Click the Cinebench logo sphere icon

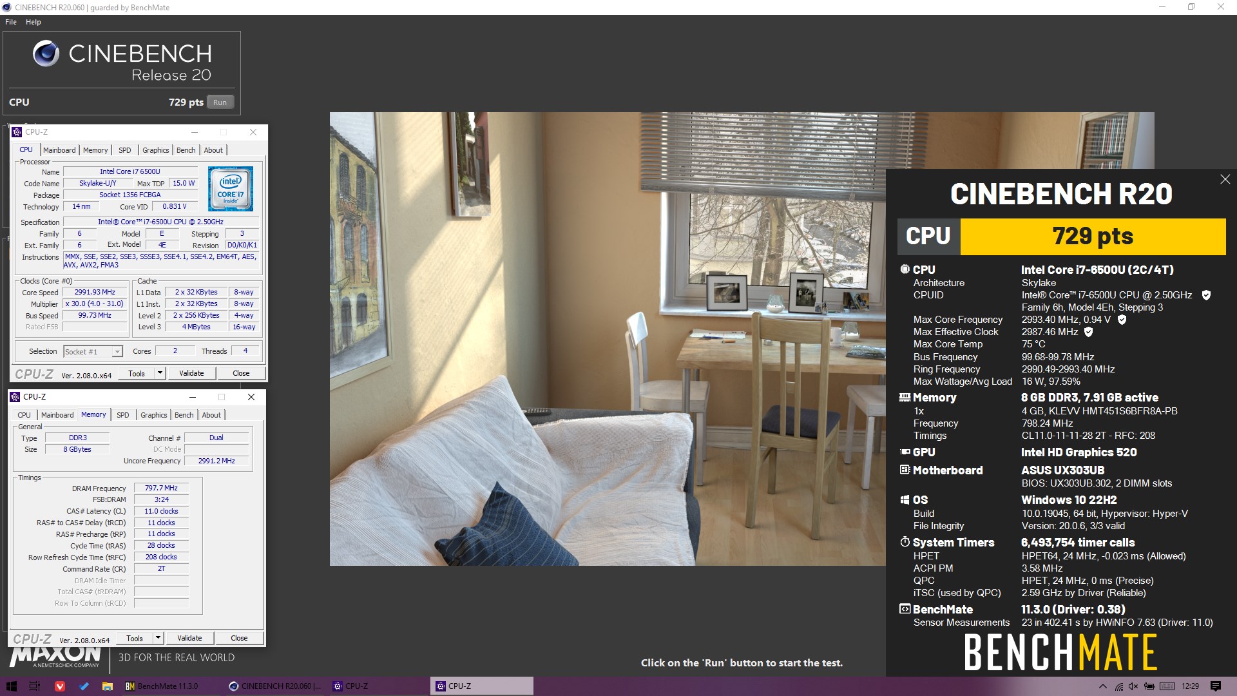[46, 53]
